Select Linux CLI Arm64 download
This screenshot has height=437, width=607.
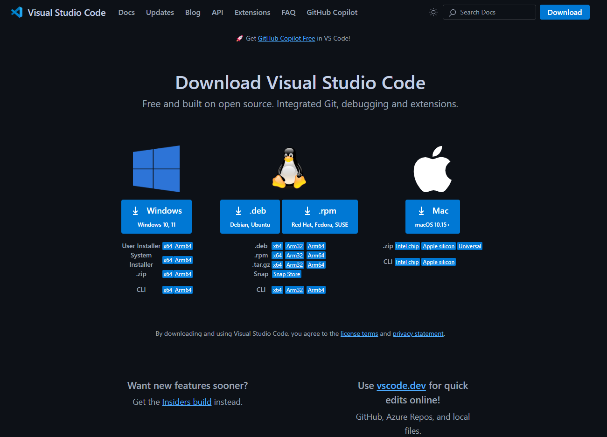tap(316, 290)
